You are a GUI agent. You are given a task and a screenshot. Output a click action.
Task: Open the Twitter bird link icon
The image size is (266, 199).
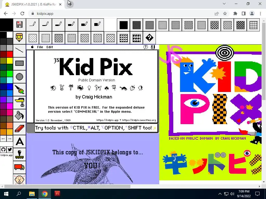point(10,150)
